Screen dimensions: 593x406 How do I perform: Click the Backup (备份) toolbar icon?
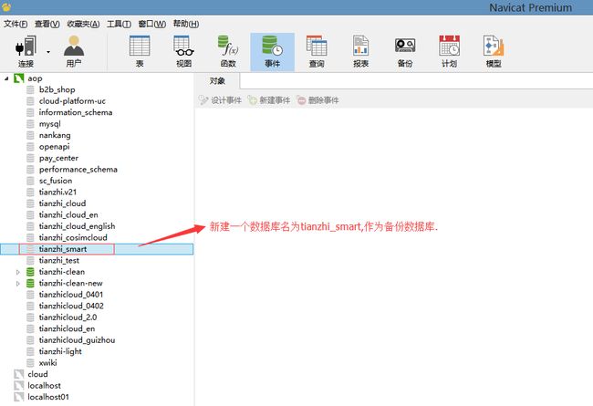[x=405, y=51]
